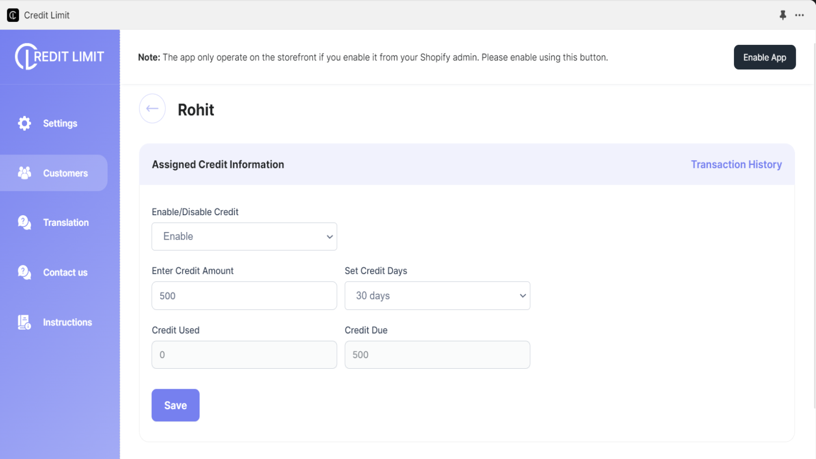Open the Contact us page
The width and height of the screenshot is (816, 459).
coord(65,273)
